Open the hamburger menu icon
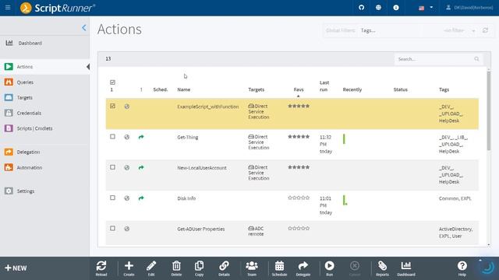Screen dimensions: 499x280 [x=8, y=7]
